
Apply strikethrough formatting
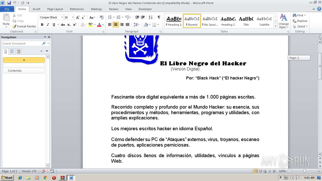pos(63,25)
